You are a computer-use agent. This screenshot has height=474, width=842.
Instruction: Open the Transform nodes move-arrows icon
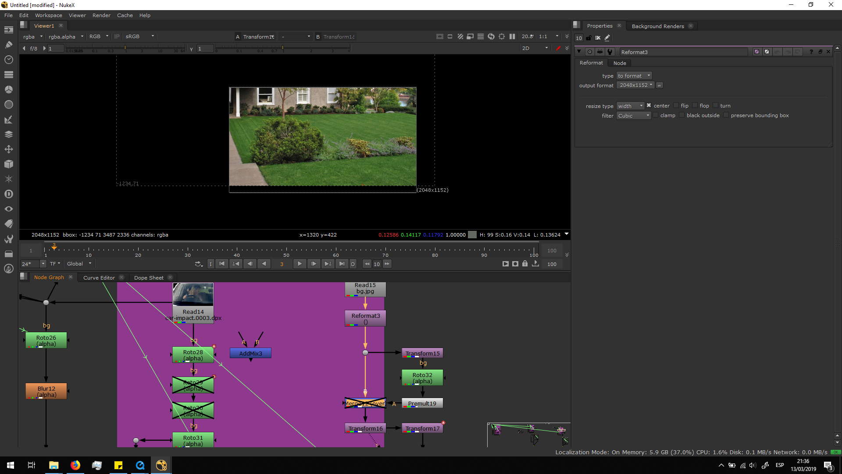(x=8, y=149)
